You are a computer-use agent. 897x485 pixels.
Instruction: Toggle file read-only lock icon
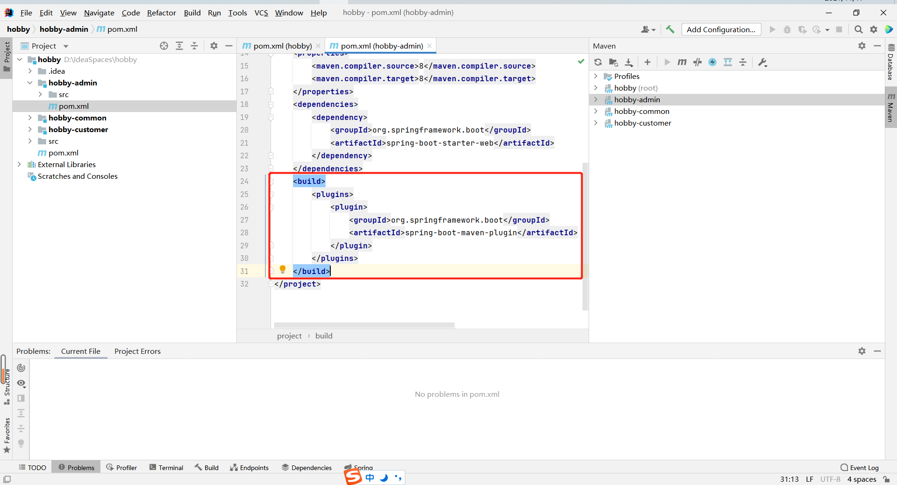886,479
